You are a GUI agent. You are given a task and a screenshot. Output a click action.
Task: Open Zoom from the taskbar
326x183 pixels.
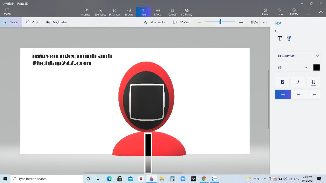tap(183, 179)
